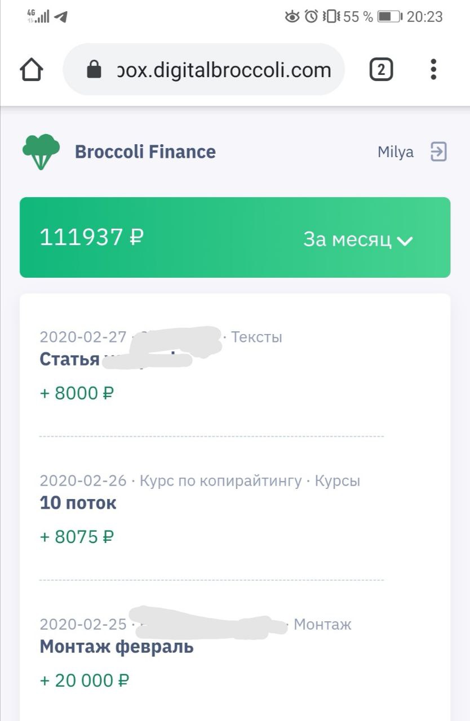This screenshot has height=721, width=470.
Task: Click the Milya username
Action: (395, 152)
